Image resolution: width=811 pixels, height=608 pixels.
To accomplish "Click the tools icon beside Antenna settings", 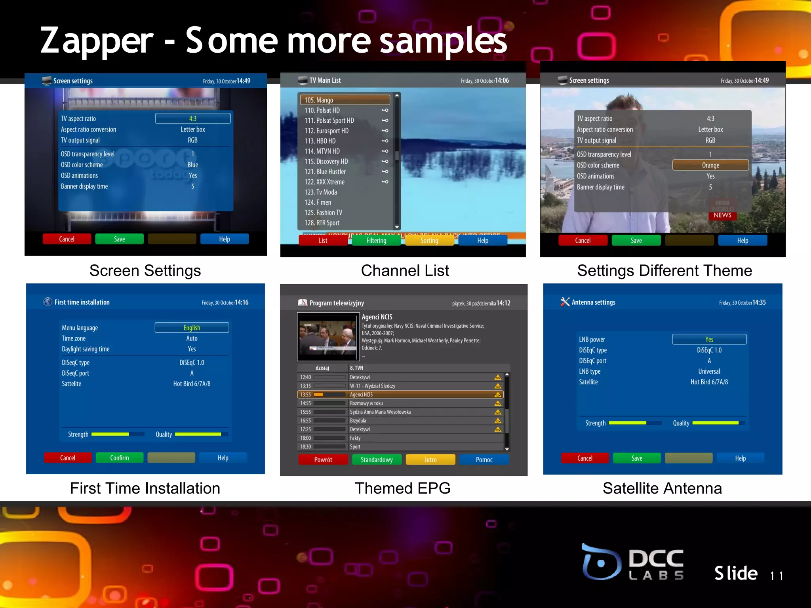I will [565, 302].
